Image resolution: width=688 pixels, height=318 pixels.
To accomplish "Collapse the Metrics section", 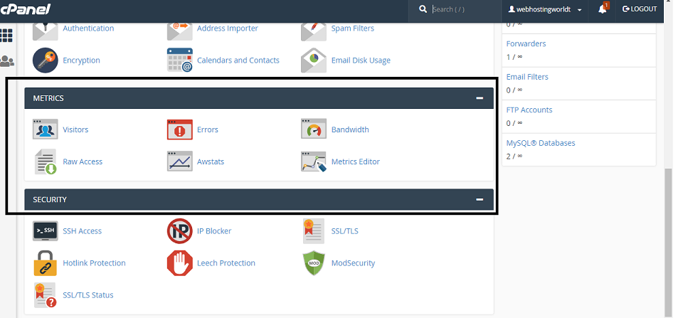I will (x=480, y=98).
